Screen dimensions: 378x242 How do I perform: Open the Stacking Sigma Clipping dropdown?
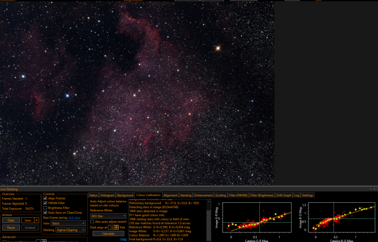(x=70, y=230)
